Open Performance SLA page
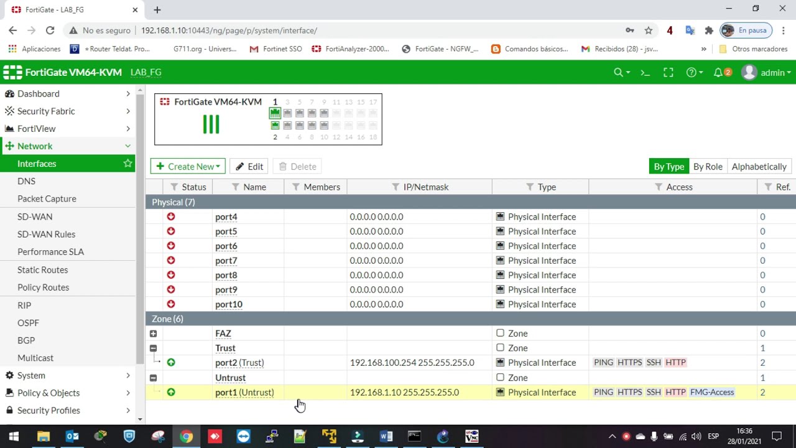The image size is (796, 448). coord(50,251)
